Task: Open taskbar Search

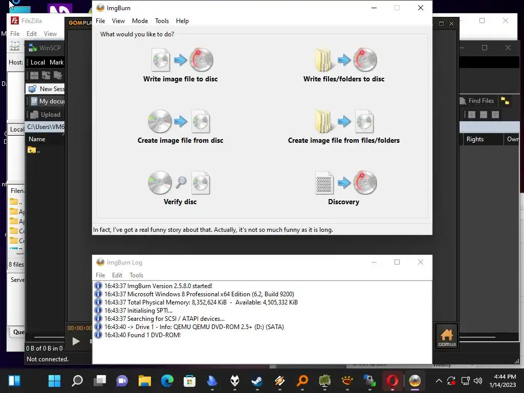Action: [x=77, y=380]
